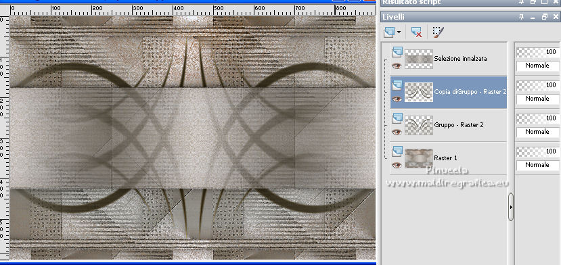This screenshot has height=265, width=561.
Task: Open blend mode Normale for Raster 1
Action: [537, 165]
